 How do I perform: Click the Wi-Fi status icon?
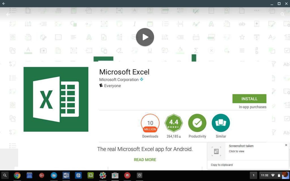(273, 175)
